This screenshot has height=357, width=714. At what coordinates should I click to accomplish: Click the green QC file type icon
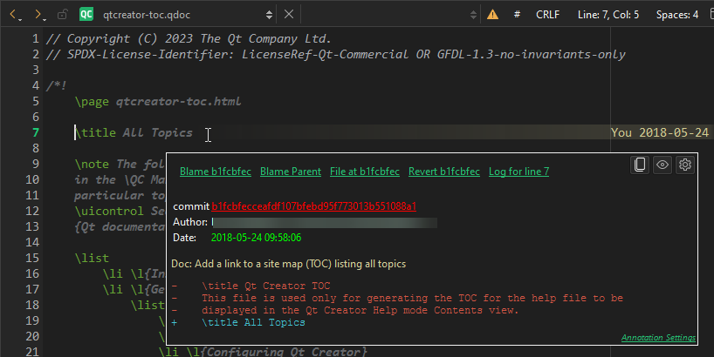(86, 15)
